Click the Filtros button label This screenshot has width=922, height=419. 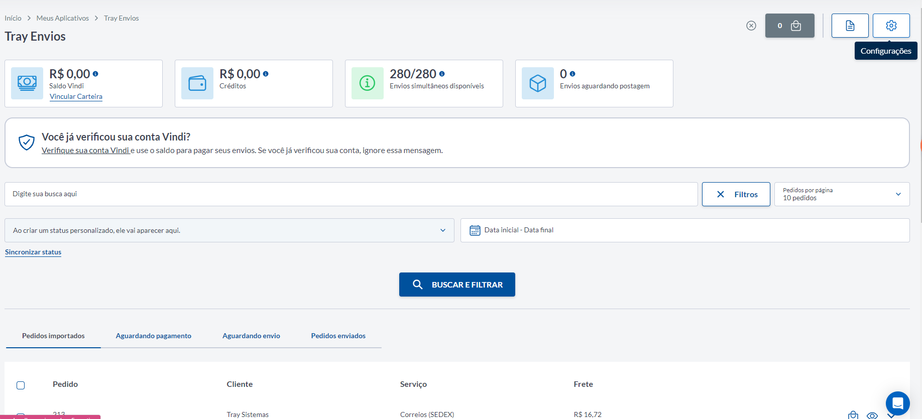coord(746,194)
